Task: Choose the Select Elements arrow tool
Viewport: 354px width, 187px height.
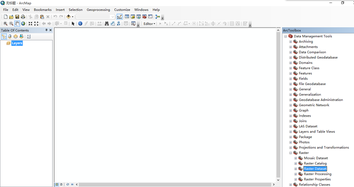Action: (73, 24)
